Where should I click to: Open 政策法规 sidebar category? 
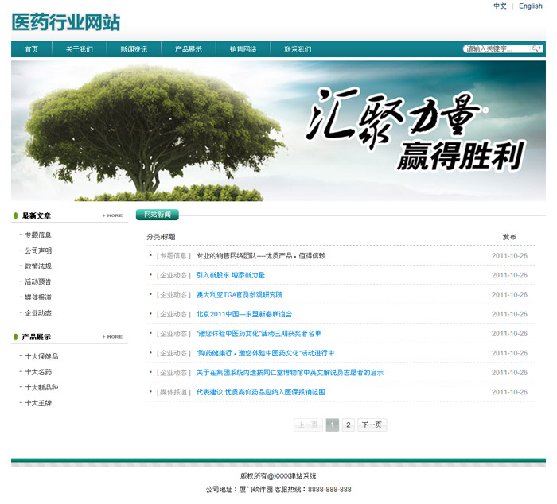(38, 266)
